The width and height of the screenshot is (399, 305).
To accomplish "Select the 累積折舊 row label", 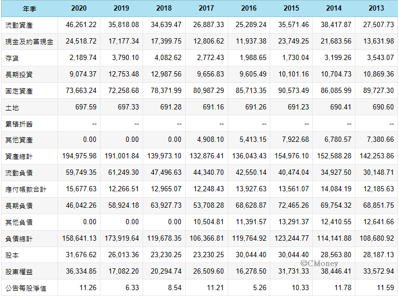I will [x=19, y=124].
